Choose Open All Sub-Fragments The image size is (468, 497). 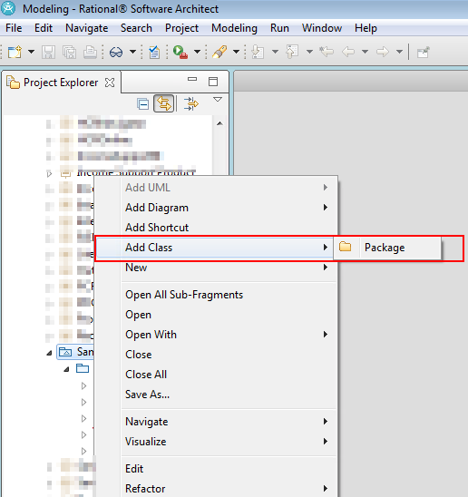coord(216,295)
